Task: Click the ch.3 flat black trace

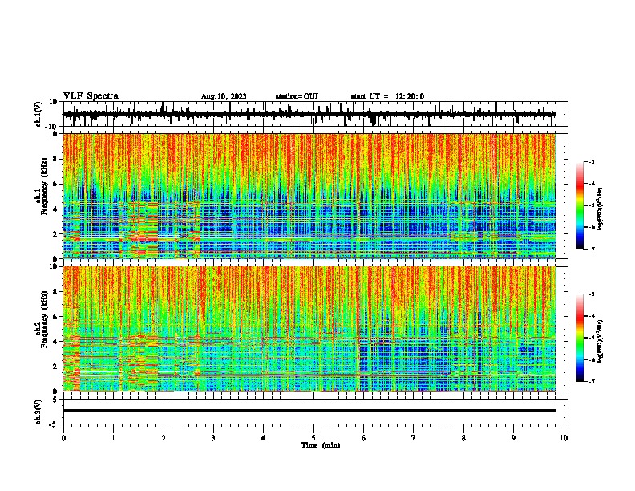Action: pos(309,411)
